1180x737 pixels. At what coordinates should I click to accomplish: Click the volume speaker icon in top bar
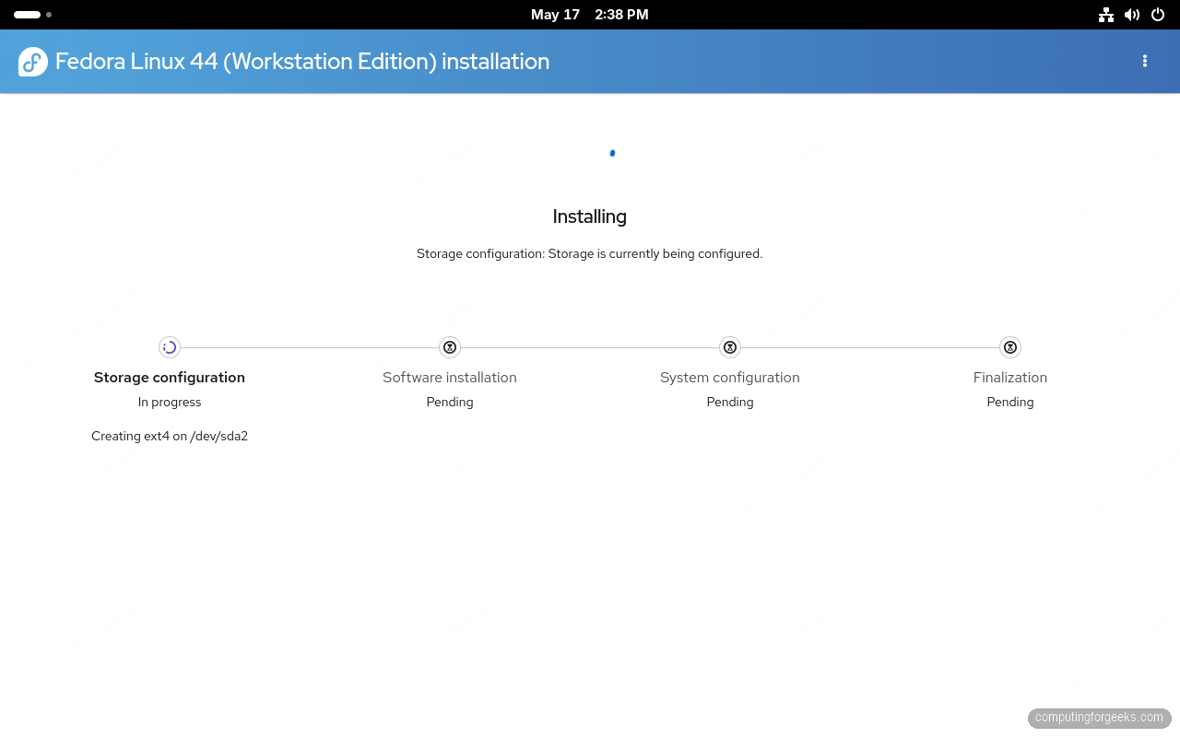pos(1132,15)
